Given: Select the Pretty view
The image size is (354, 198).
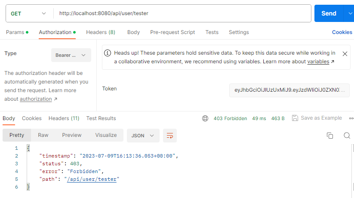Looking at the screenshot, I should pos(17,135).
